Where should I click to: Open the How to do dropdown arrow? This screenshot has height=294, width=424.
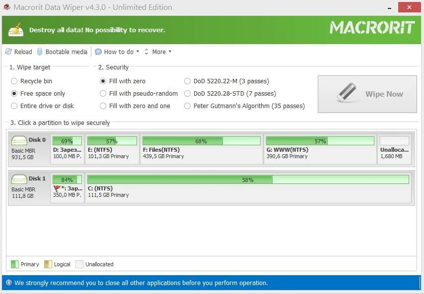138,51
